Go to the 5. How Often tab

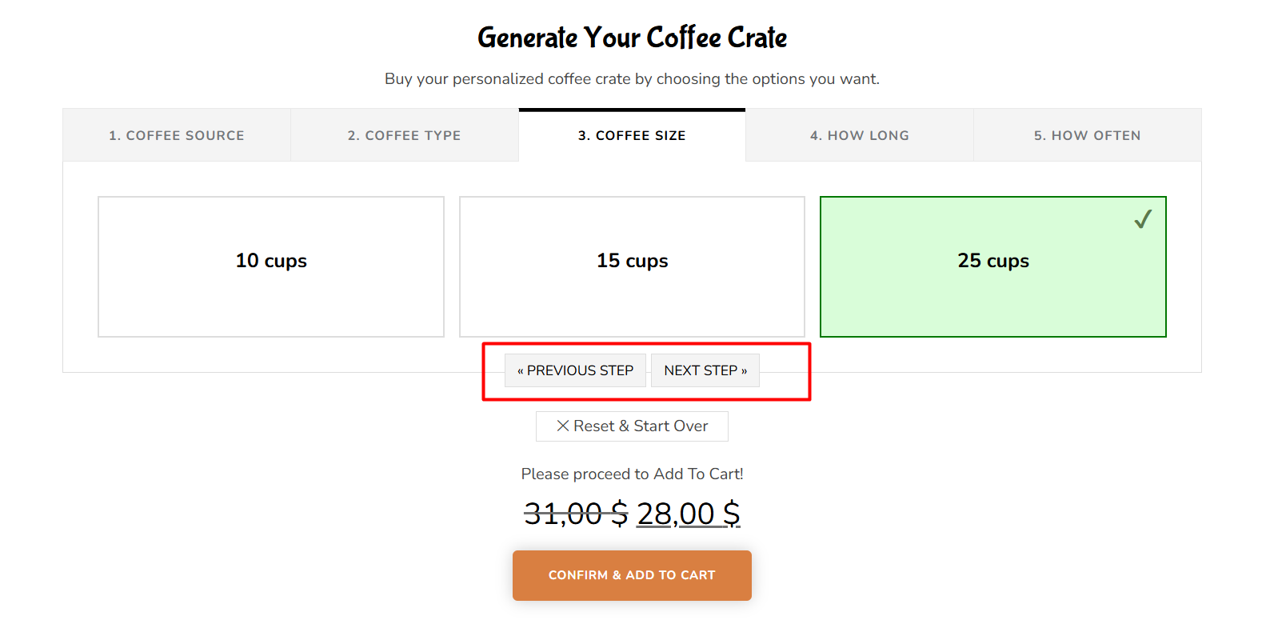pos(1088,135)
